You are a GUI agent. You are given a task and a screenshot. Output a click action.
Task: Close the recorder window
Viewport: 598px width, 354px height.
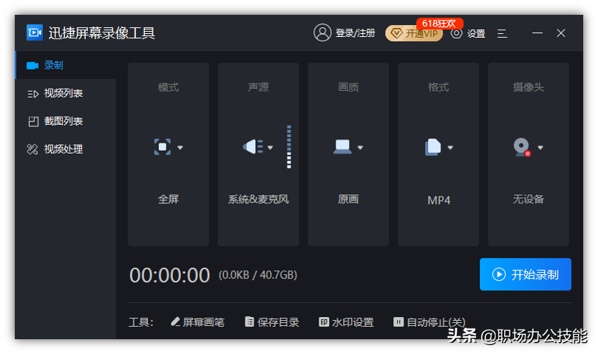(x=560, y=33)
